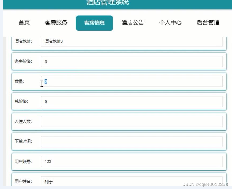Open the 酒店公告 tab
232x189 pixels.
(x=133, y=23)
